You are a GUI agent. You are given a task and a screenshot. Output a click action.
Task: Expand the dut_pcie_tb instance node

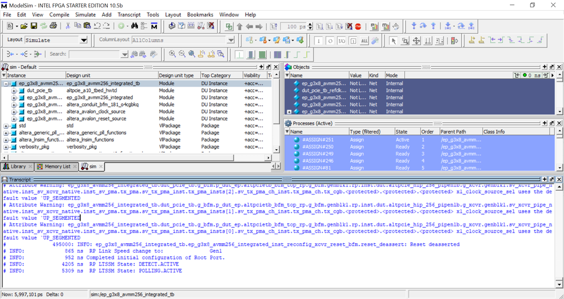pos(14,90)
